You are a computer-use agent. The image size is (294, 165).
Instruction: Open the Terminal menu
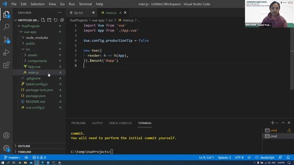coord(85,4)
